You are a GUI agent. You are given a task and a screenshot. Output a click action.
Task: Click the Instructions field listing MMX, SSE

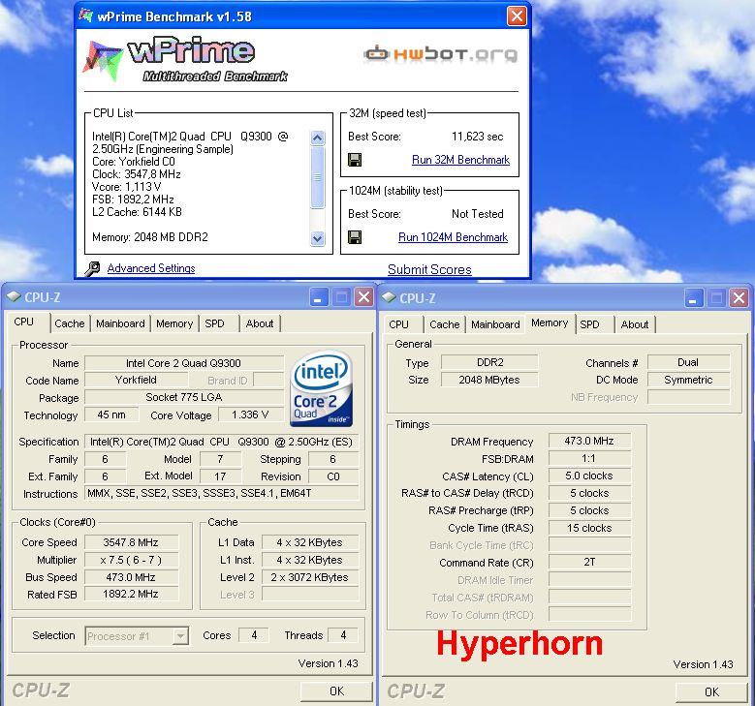222,493
